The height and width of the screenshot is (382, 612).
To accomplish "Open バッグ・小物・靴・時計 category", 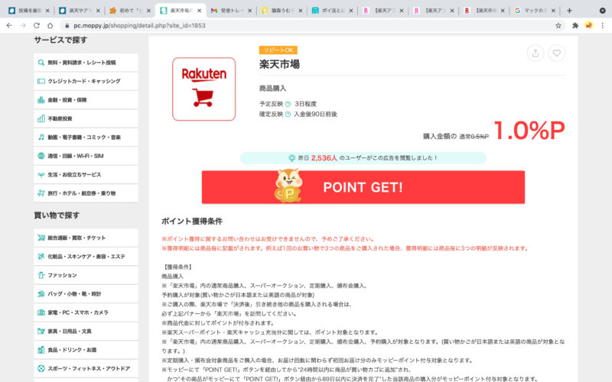I will coord(86,294).
